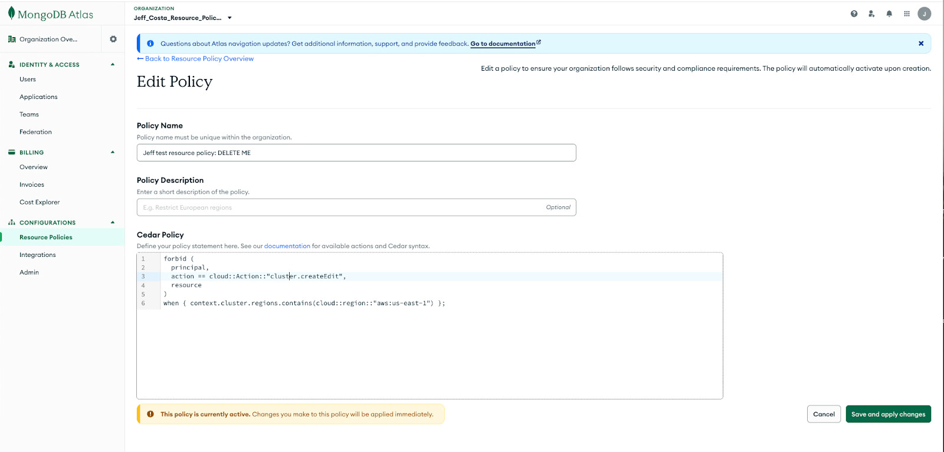Open the organization name dropdown
The width and height of the screenshot is (944, 452).
[230, 18]
